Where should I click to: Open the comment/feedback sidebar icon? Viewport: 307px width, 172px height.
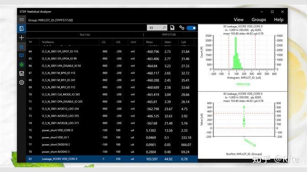[x=21, y=56]
